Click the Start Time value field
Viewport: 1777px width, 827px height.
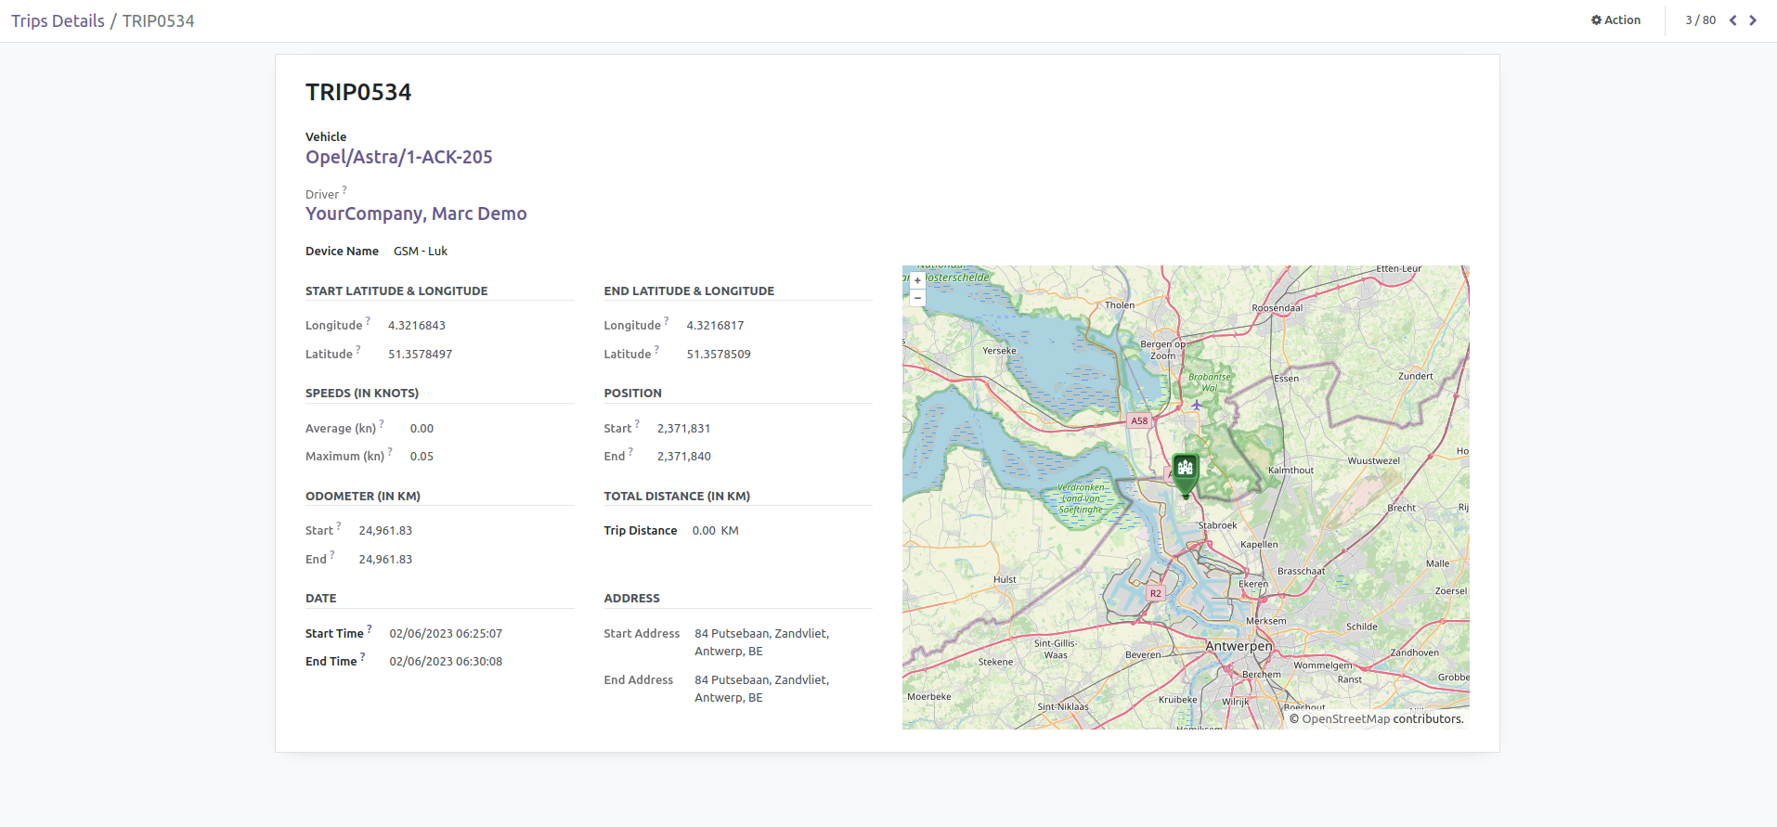tap(446, 634)
